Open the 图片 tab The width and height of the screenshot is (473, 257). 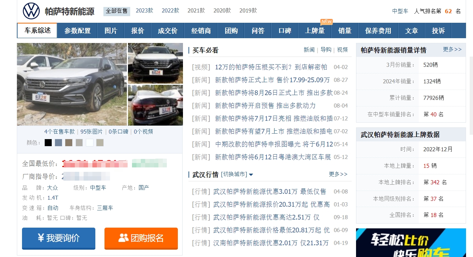click(x=111, y=31)
